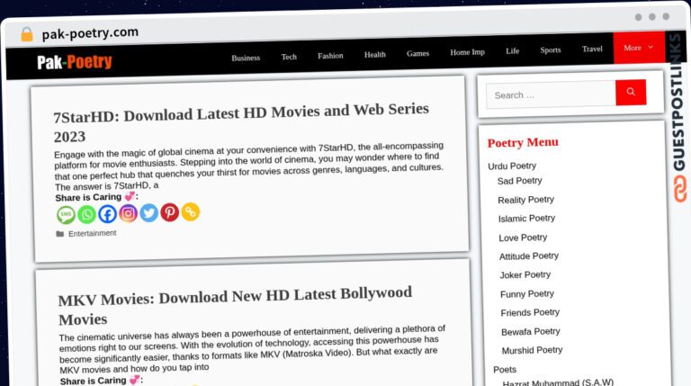Share the 7StarHD post on Instagram
Viewport: 691px width, 386px height.
coord(129,214)
